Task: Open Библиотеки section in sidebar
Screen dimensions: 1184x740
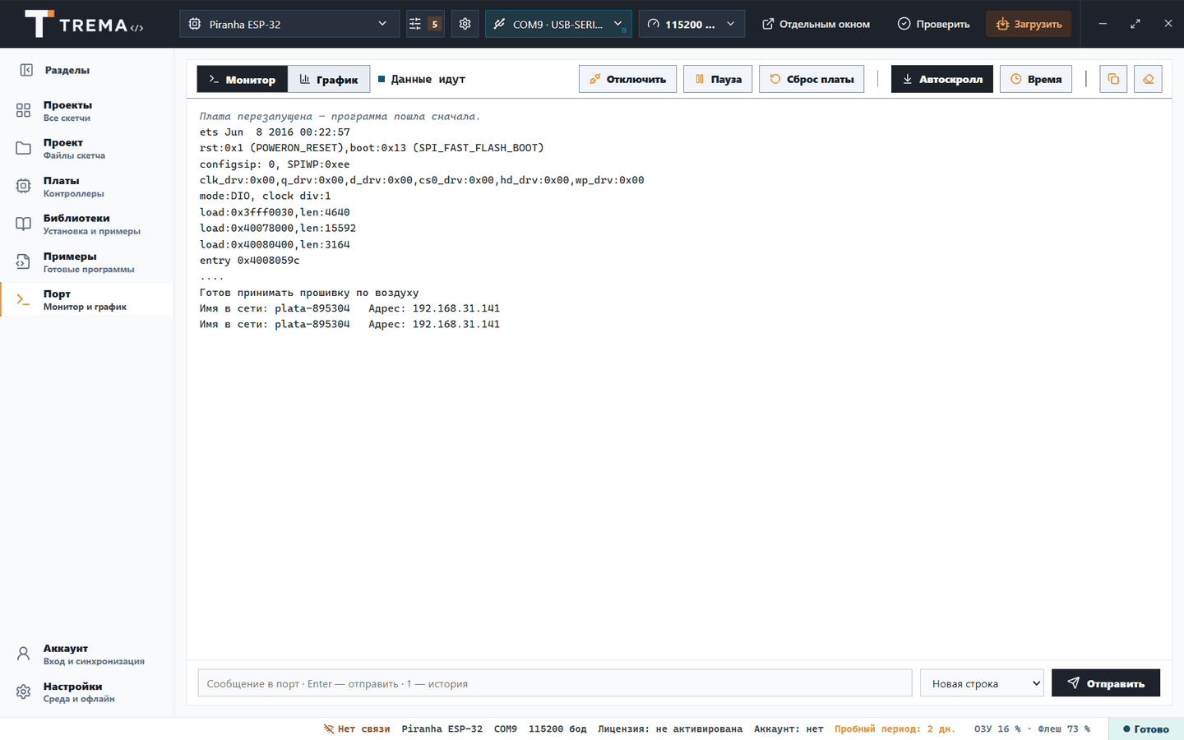Action: (87, 224)
